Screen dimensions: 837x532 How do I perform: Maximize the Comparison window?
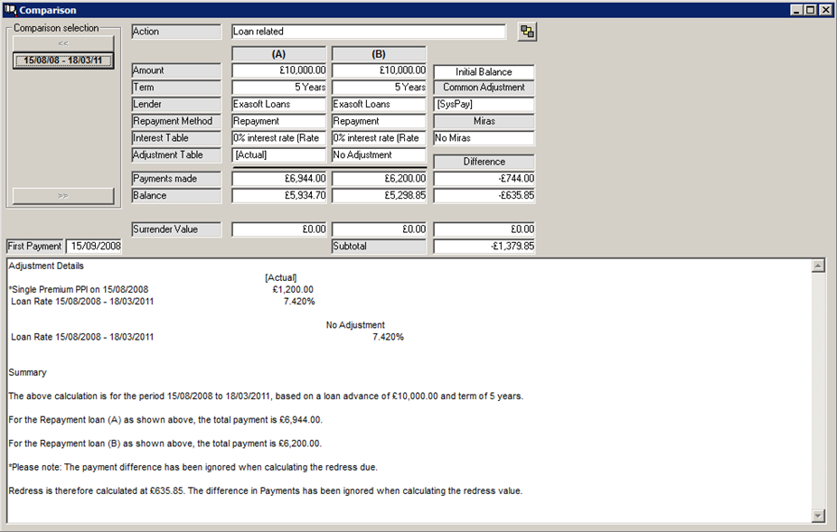pos(810,10)
